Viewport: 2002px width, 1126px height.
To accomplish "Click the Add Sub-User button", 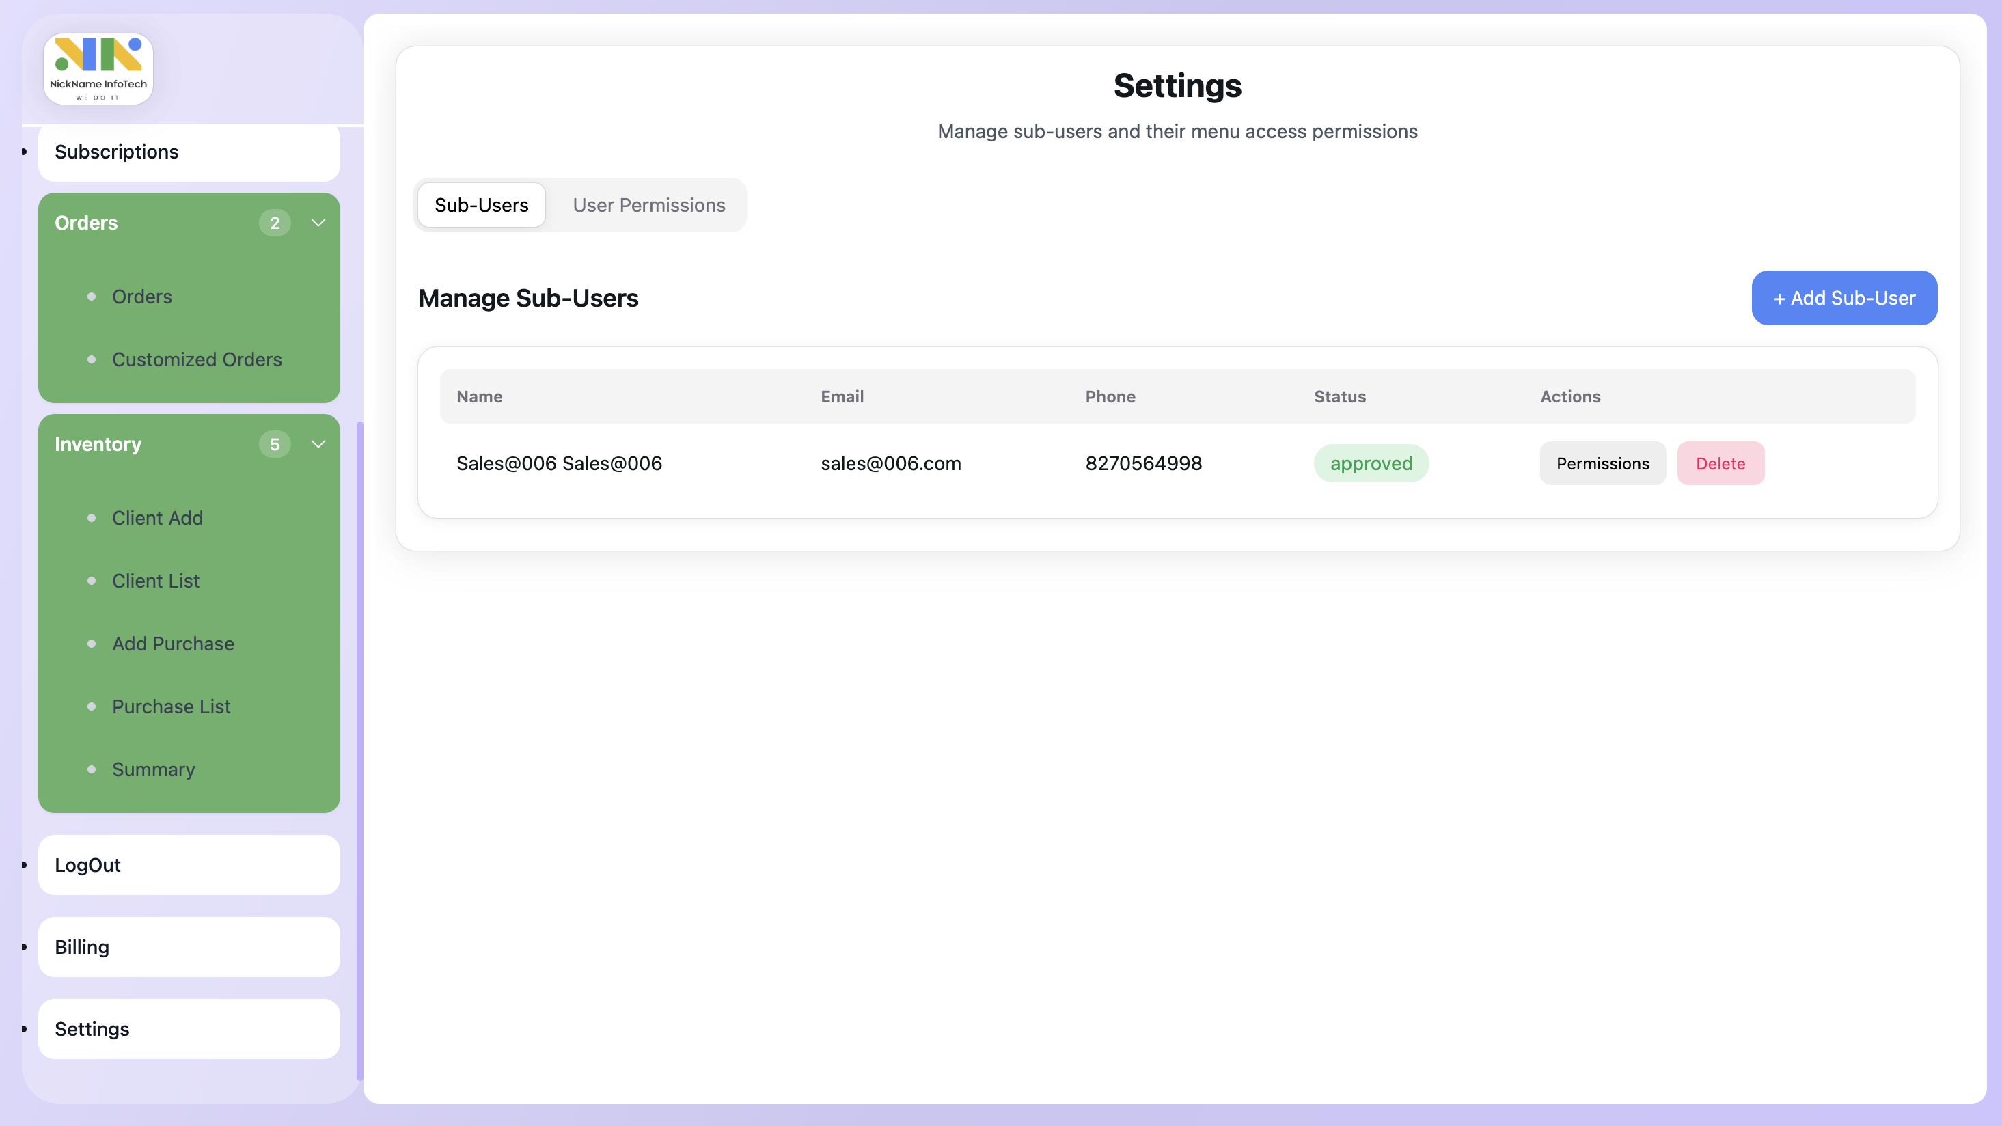I will click(x=1843, y=298).
